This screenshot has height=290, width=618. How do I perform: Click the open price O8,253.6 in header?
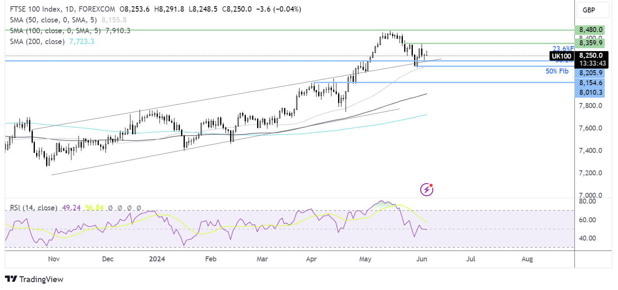tap(134, 9)
